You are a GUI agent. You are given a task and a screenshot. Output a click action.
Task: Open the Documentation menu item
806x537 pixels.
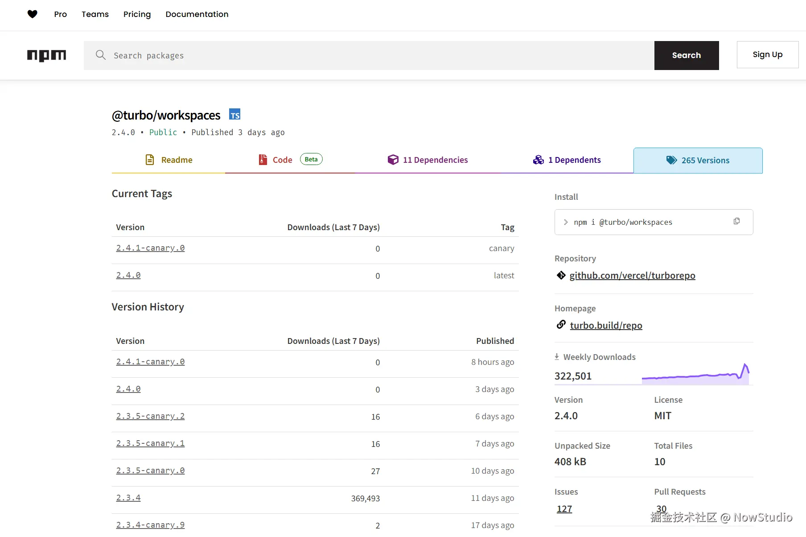coord(197,14)
